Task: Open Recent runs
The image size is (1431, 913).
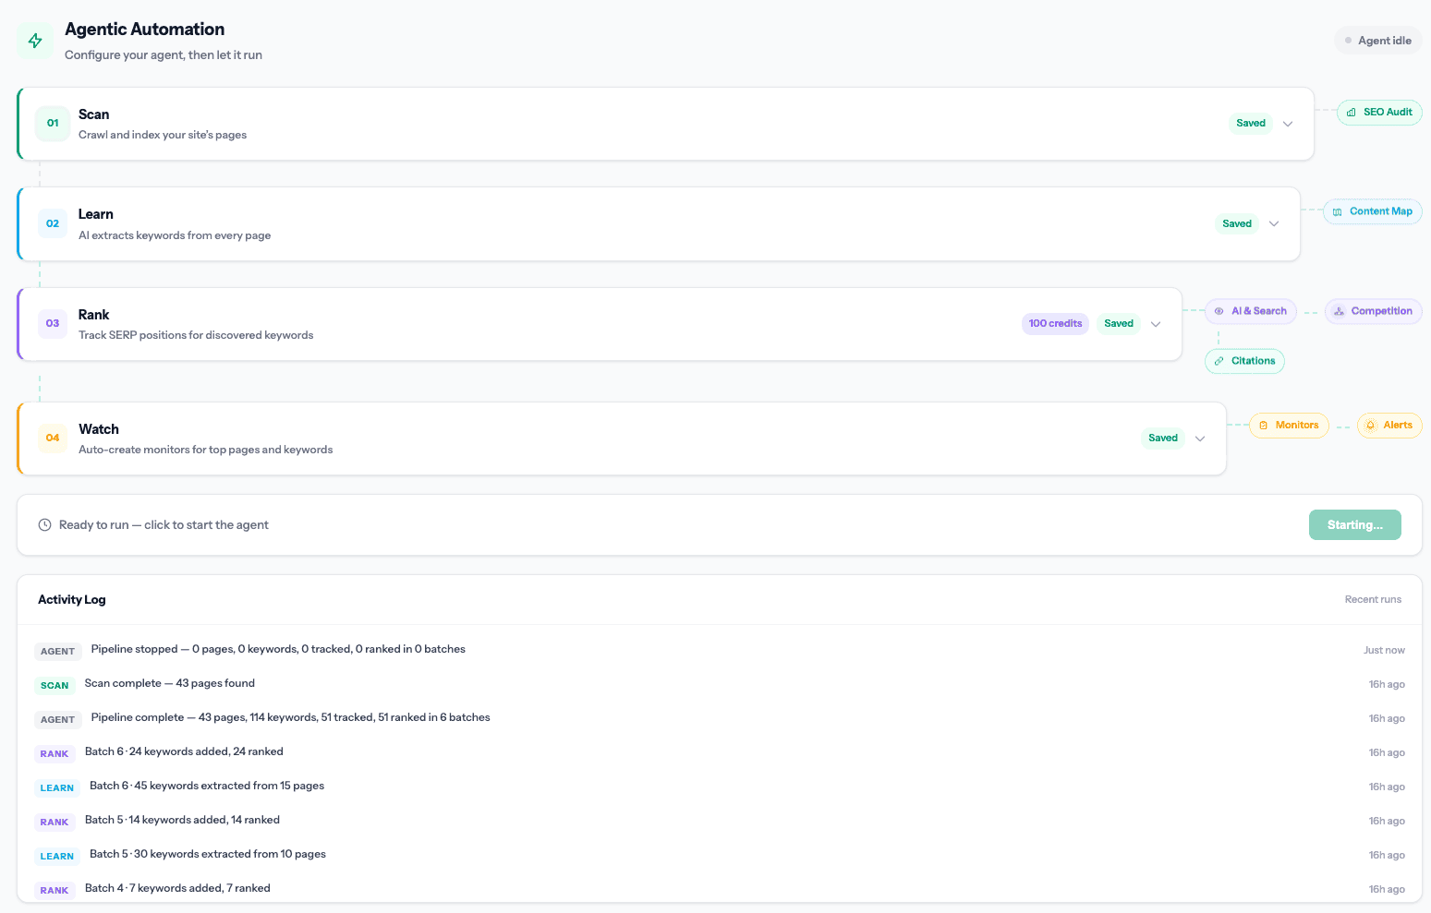Action: click(x=1373, y=599)
